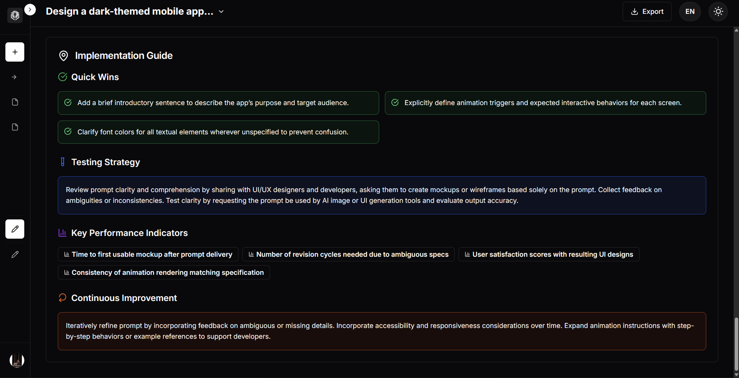Click the Quick Wins check-circle icon

pos(62,77)
